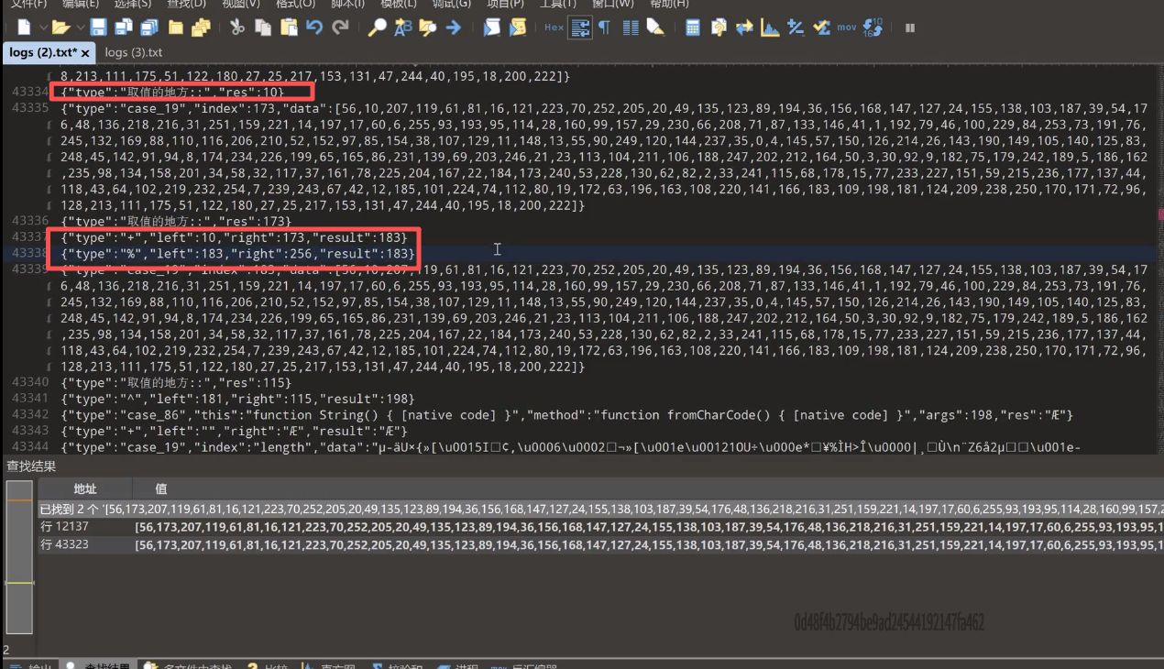Click line number 43344 in gutter

click(30, 447)
